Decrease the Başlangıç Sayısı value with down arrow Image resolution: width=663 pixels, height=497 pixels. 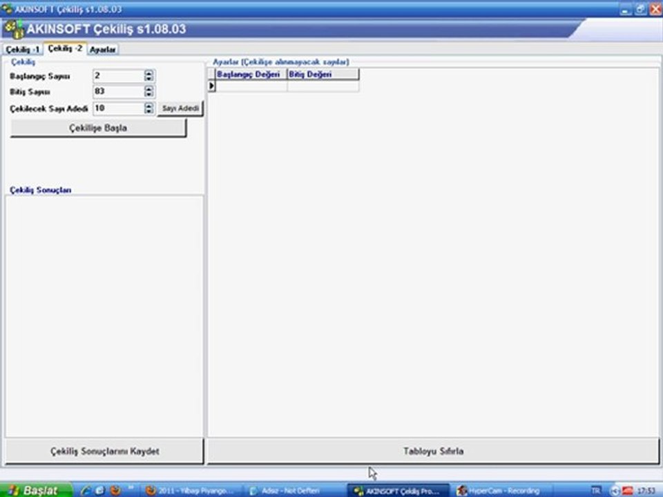click(x=148, y=79)
